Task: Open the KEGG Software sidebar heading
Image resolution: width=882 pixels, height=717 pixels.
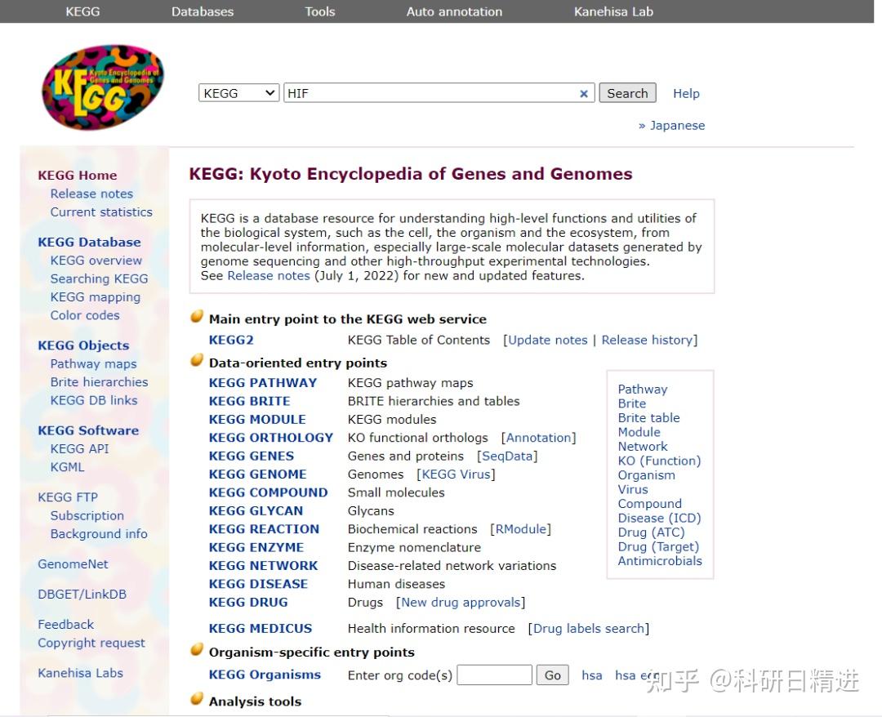Action: [88, 430]
